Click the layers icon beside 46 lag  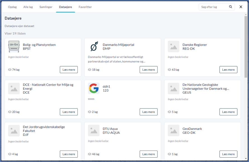tap(90, 154)
